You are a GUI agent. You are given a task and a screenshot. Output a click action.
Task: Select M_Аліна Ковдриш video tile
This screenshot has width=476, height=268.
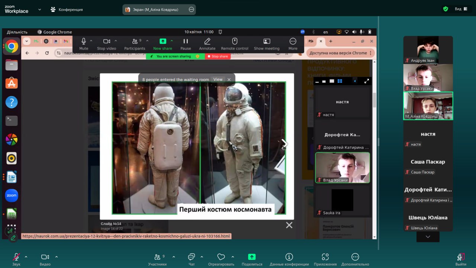tap(428, 106)
